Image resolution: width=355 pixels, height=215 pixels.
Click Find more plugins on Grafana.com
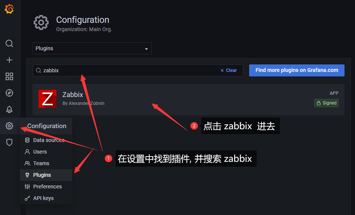(297, 70)
